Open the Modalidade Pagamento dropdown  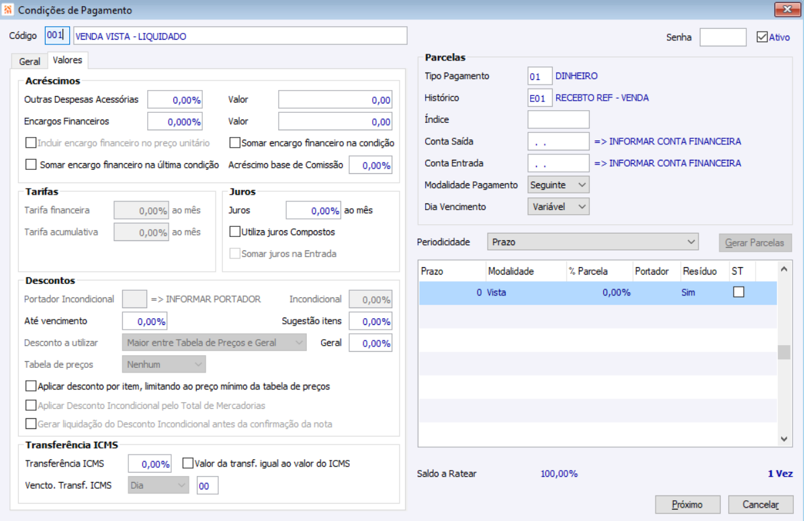click(x=558, y=185)
